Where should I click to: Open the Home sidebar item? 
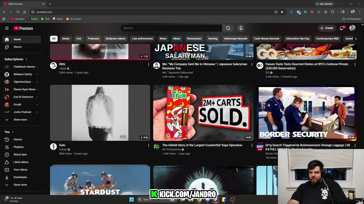click(x=22, y=39)
